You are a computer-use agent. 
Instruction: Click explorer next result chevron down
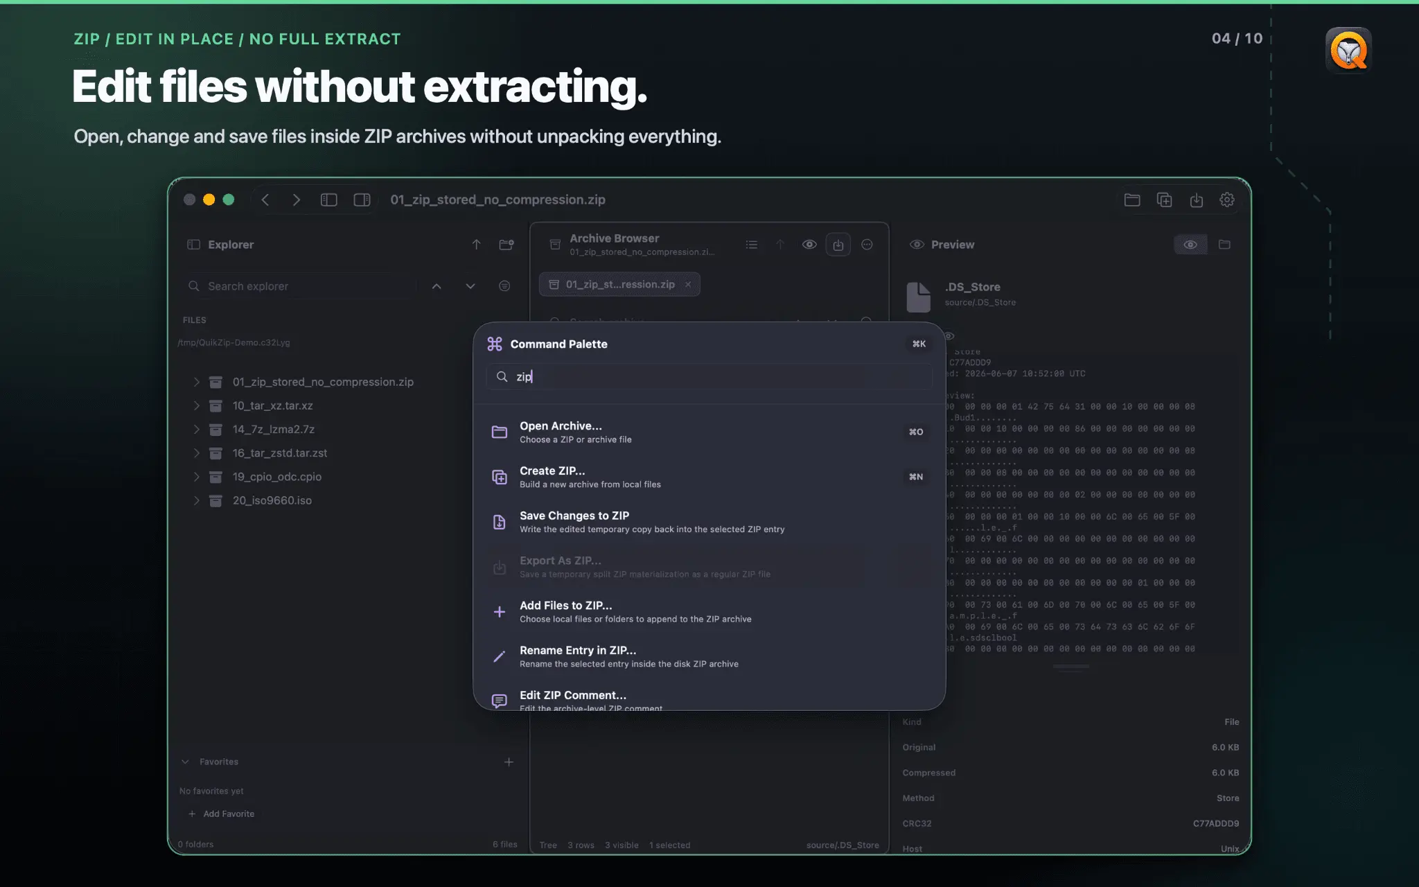pos(470,286)
